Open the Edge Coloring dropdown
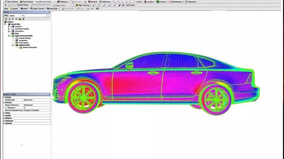Screen dimensions: 284x159 (82, 5)
